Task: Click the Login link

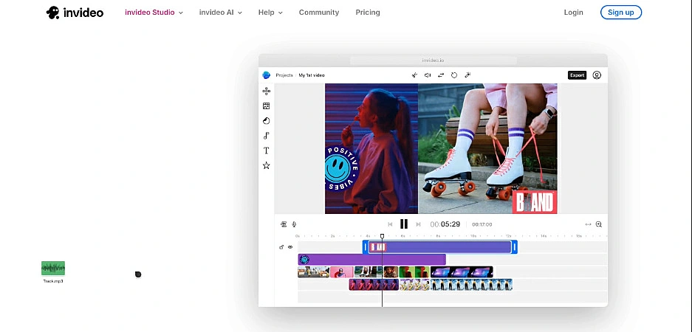Action: coord(573,13)
